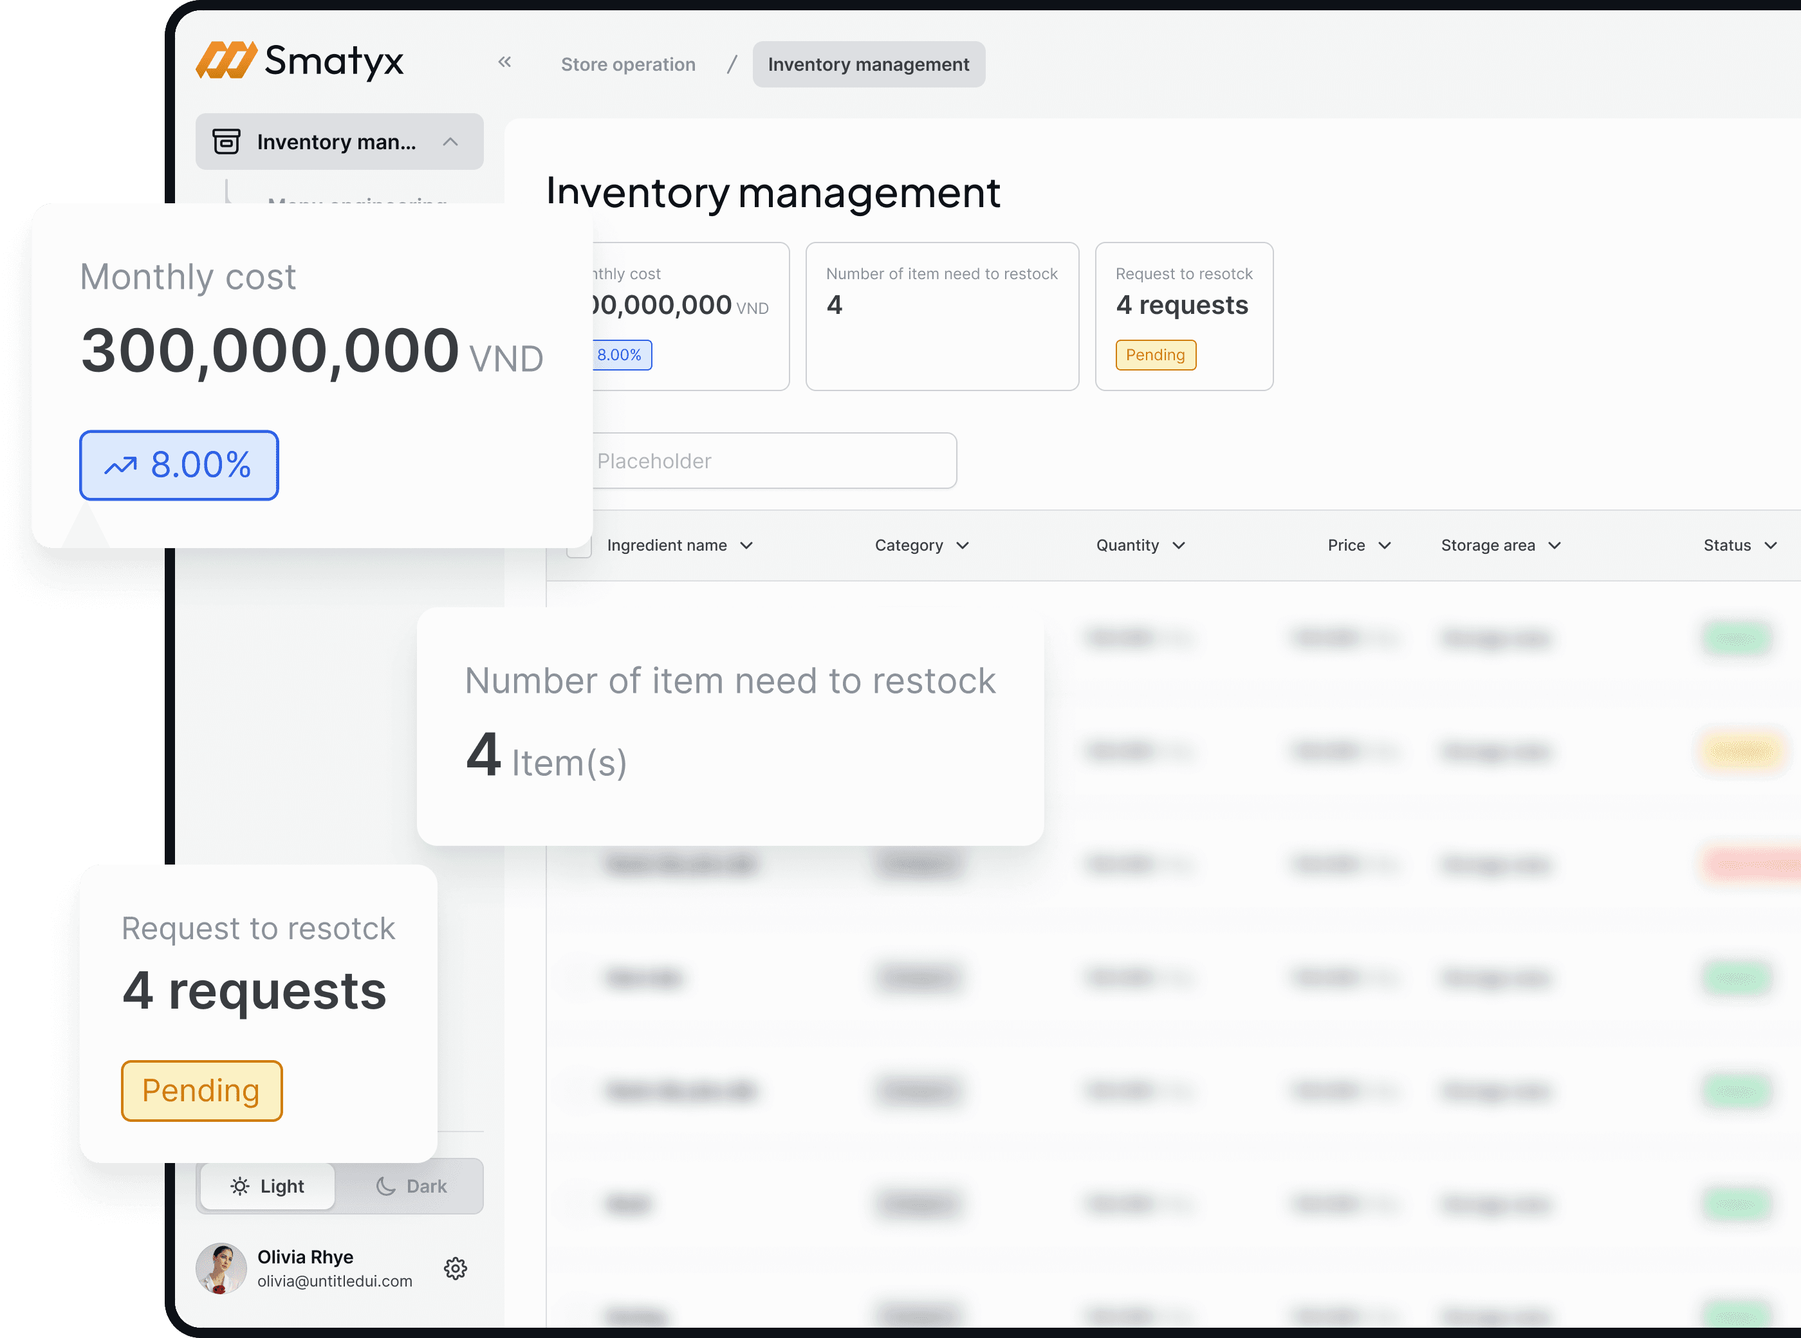Click the small 'Request to resotck' card title
Image resolution: width=1801 pixels, height=1338 pixels.
pos(1184,274)
